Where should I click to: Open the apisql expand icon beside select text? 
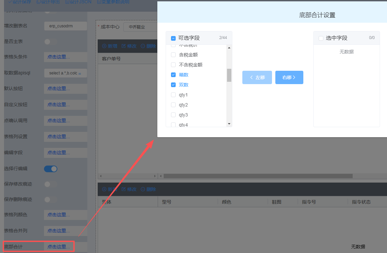(x=80, y=73)
